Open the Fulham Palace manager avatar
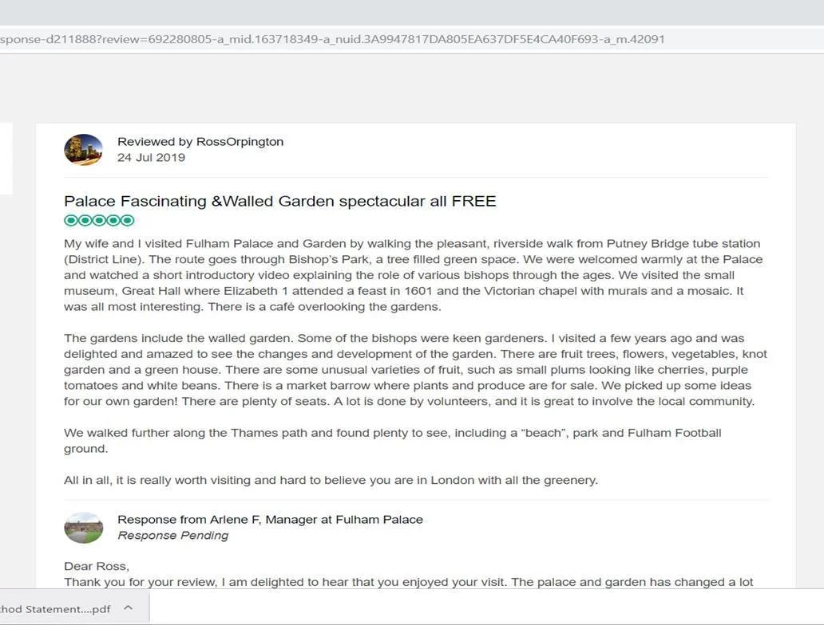 click(84, 528)
